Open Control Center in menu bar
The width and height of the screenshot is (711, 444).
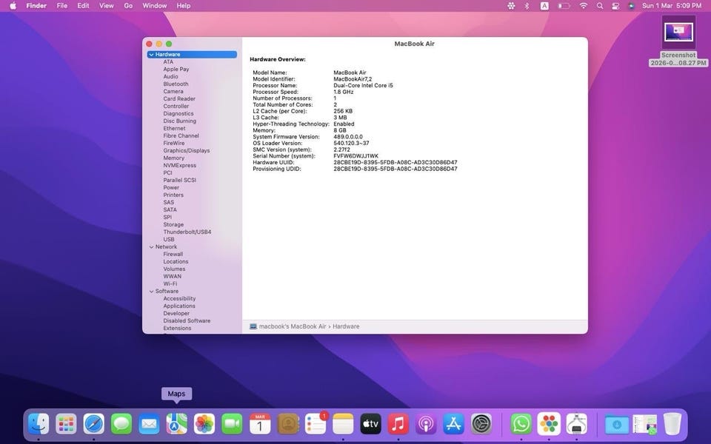pos(615,5)
